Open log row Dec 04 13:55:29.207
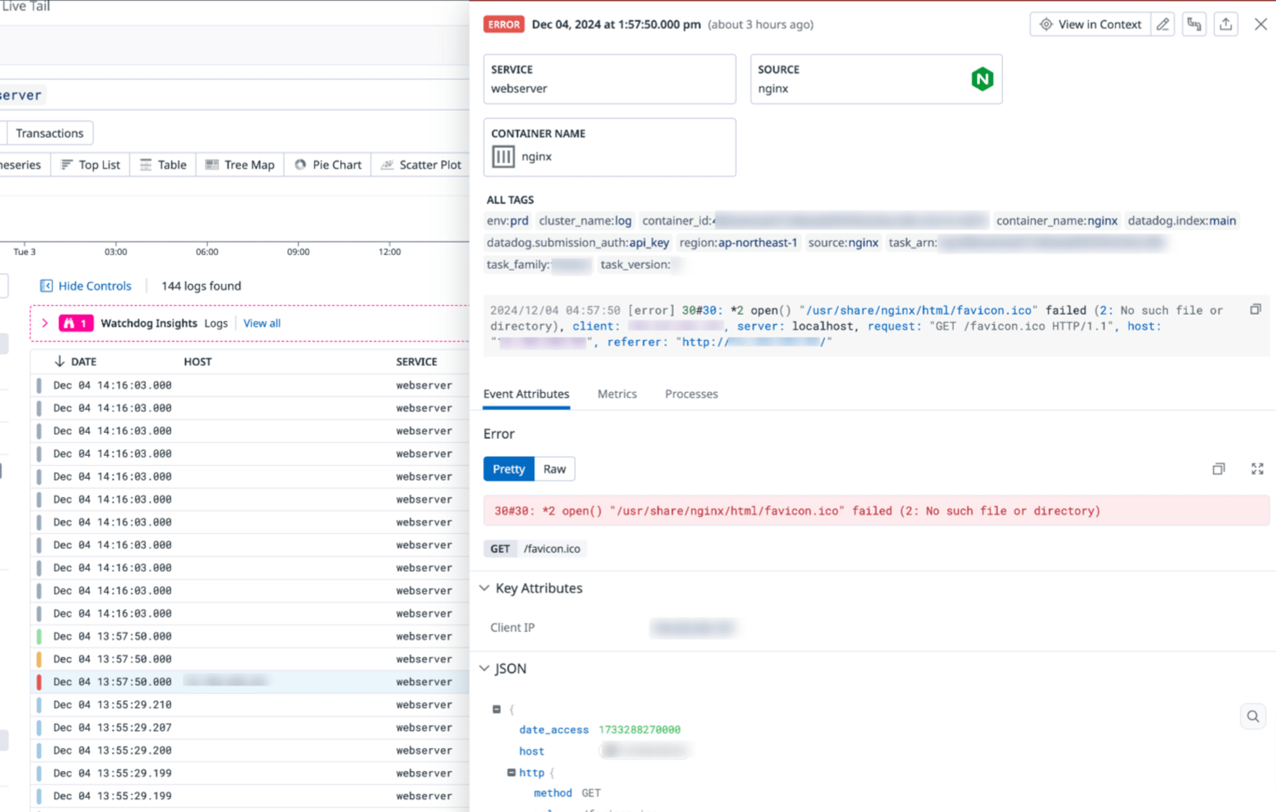The image size is (1276, 812). [x=249, y=727]
